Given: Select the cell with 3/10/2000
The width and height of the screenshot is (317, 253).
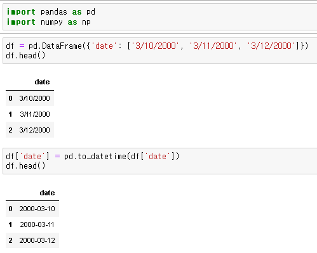Looking at the screenshot, I should click(x=34, y=98).
